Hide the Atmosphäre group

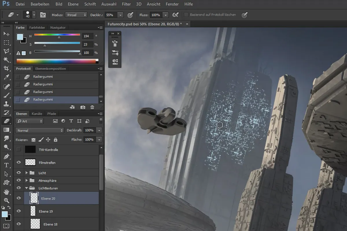coord(19,180)
